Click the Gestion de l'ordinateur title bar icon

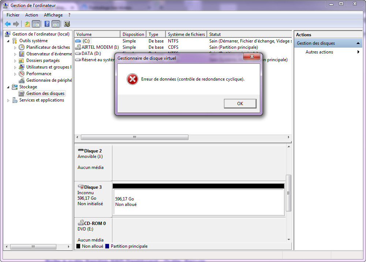(x=5, y=5)
